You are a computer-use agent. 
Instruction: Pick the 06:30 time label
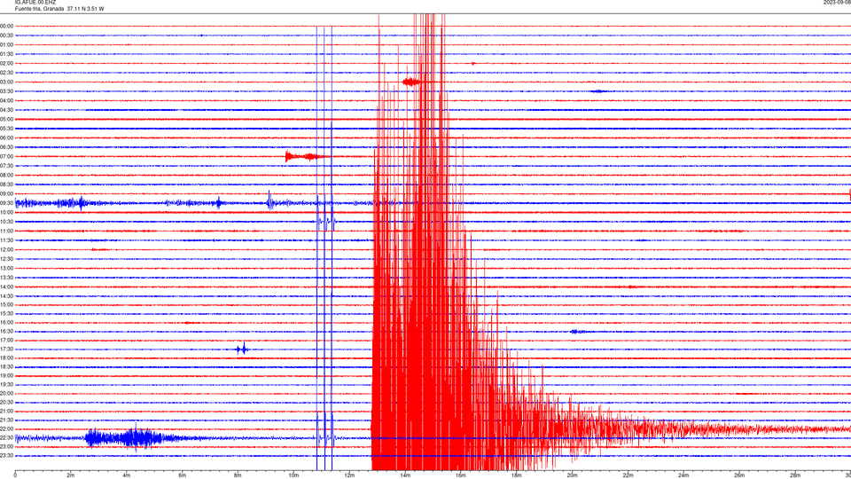click(6, 147)
